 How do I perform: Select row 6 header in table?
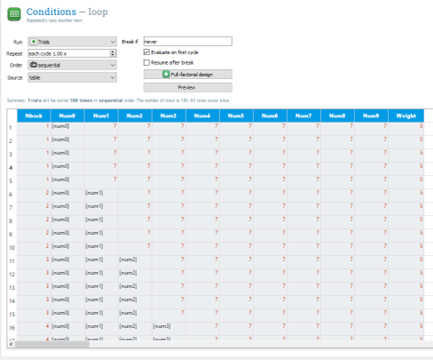pyautogui.click(x=12, y=195)
